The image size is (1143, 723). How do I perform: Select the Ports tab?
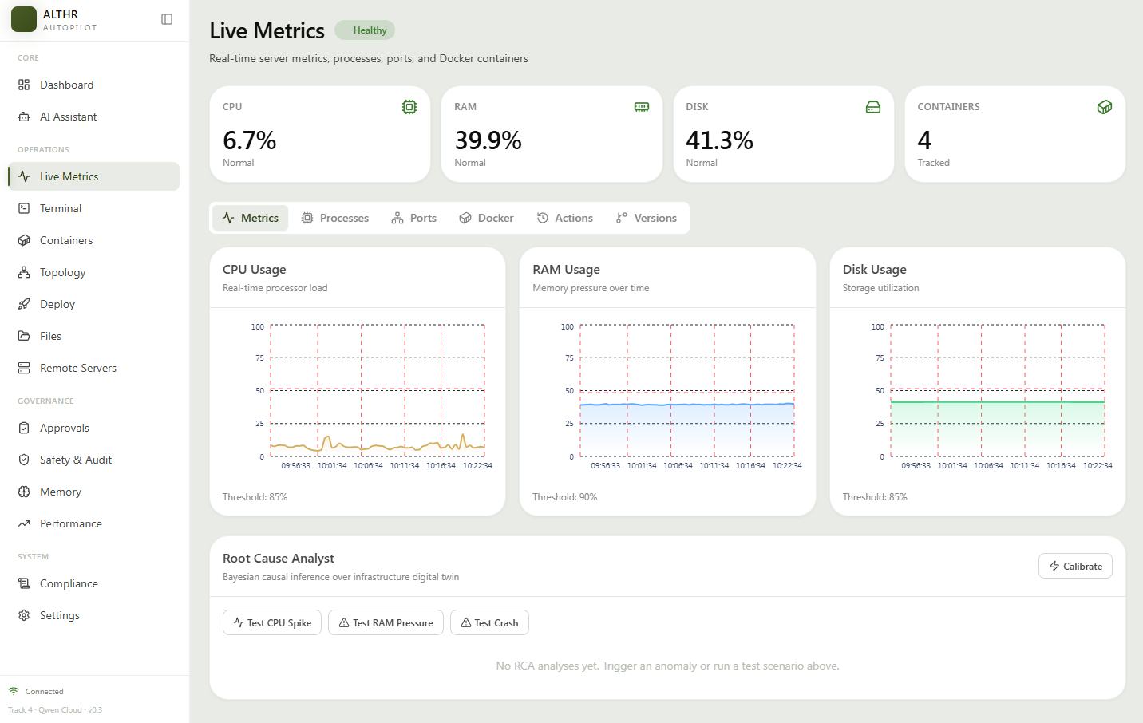(x=413, y=218)
